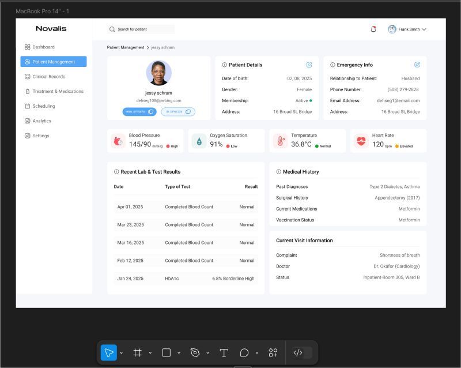Click Apr 01, 2025 lab result row

(186, 207)
